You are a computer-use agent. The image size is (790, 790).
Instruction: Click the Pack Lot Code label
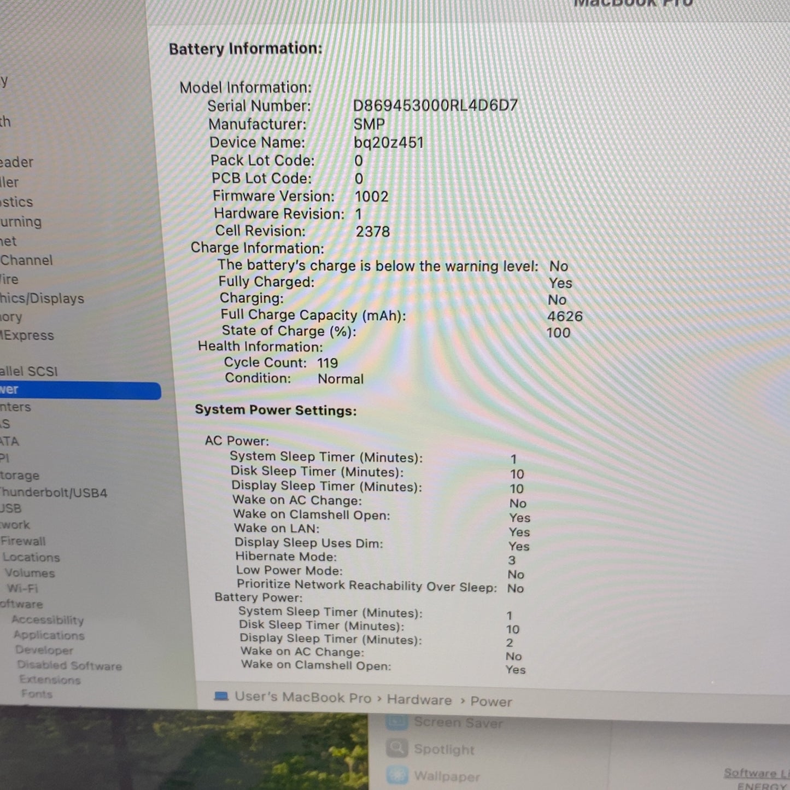click(263, 161)
